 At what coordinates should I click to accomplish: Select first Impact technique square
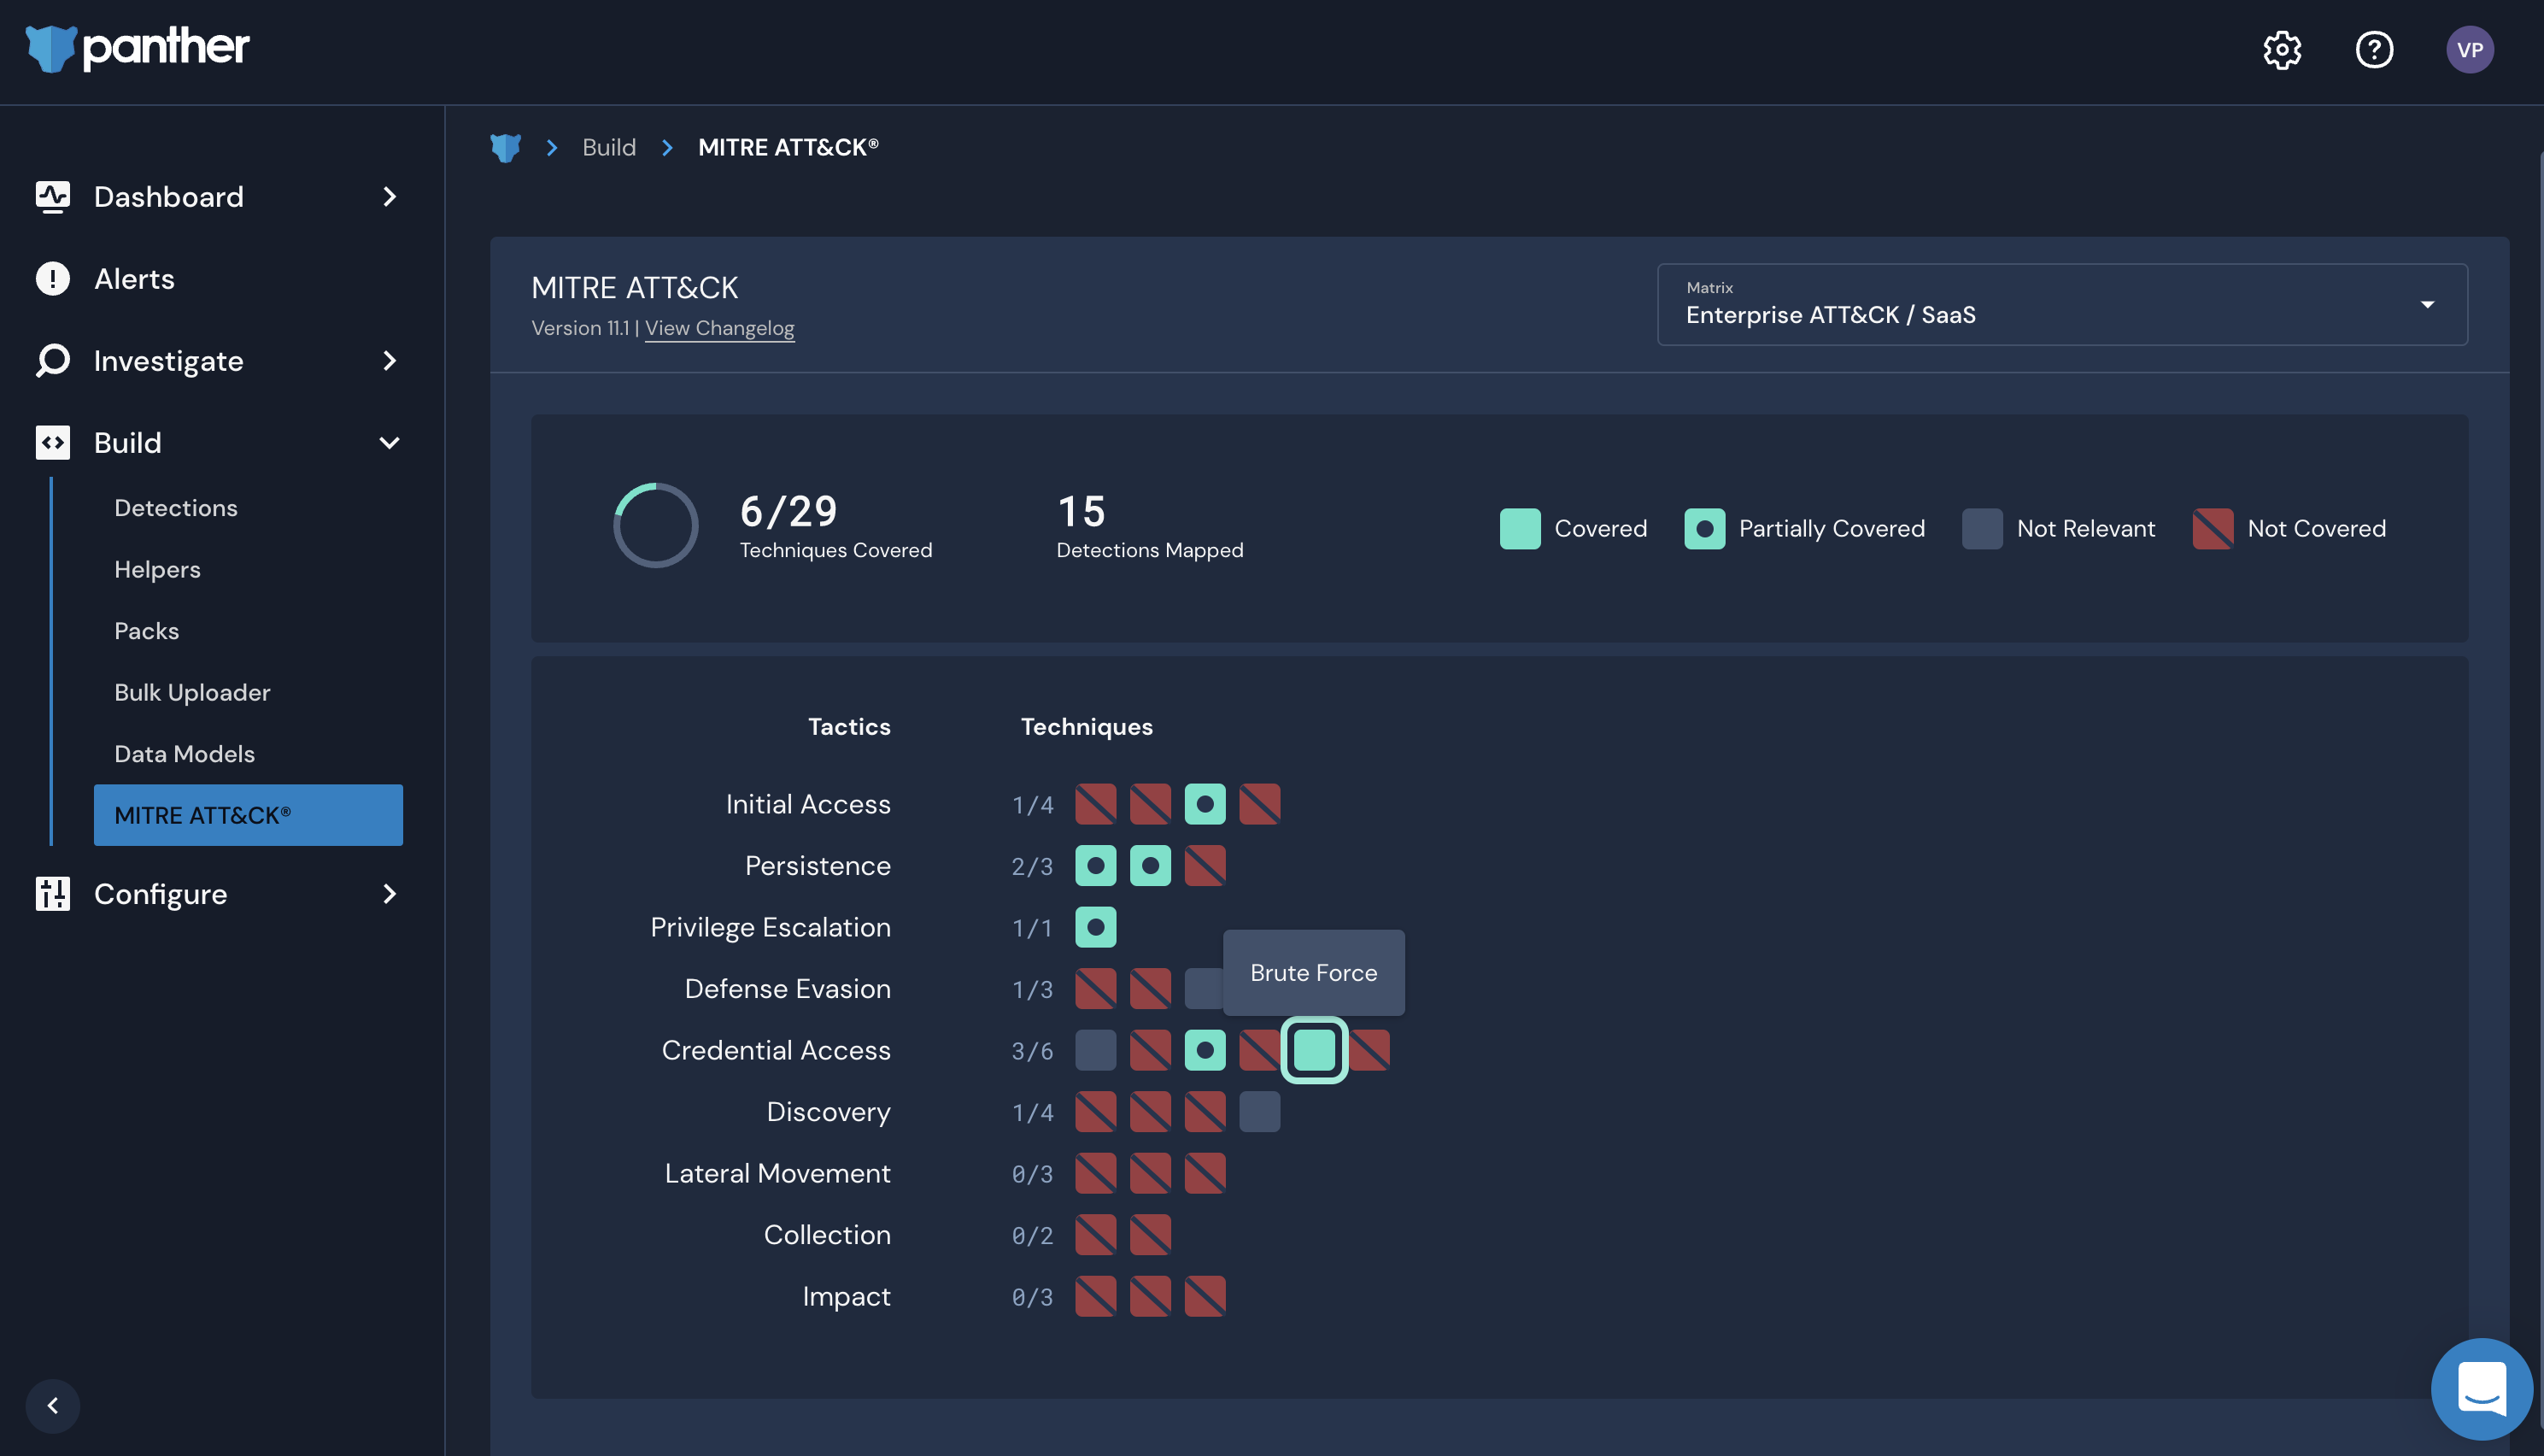click(x=1095, y=1296)
